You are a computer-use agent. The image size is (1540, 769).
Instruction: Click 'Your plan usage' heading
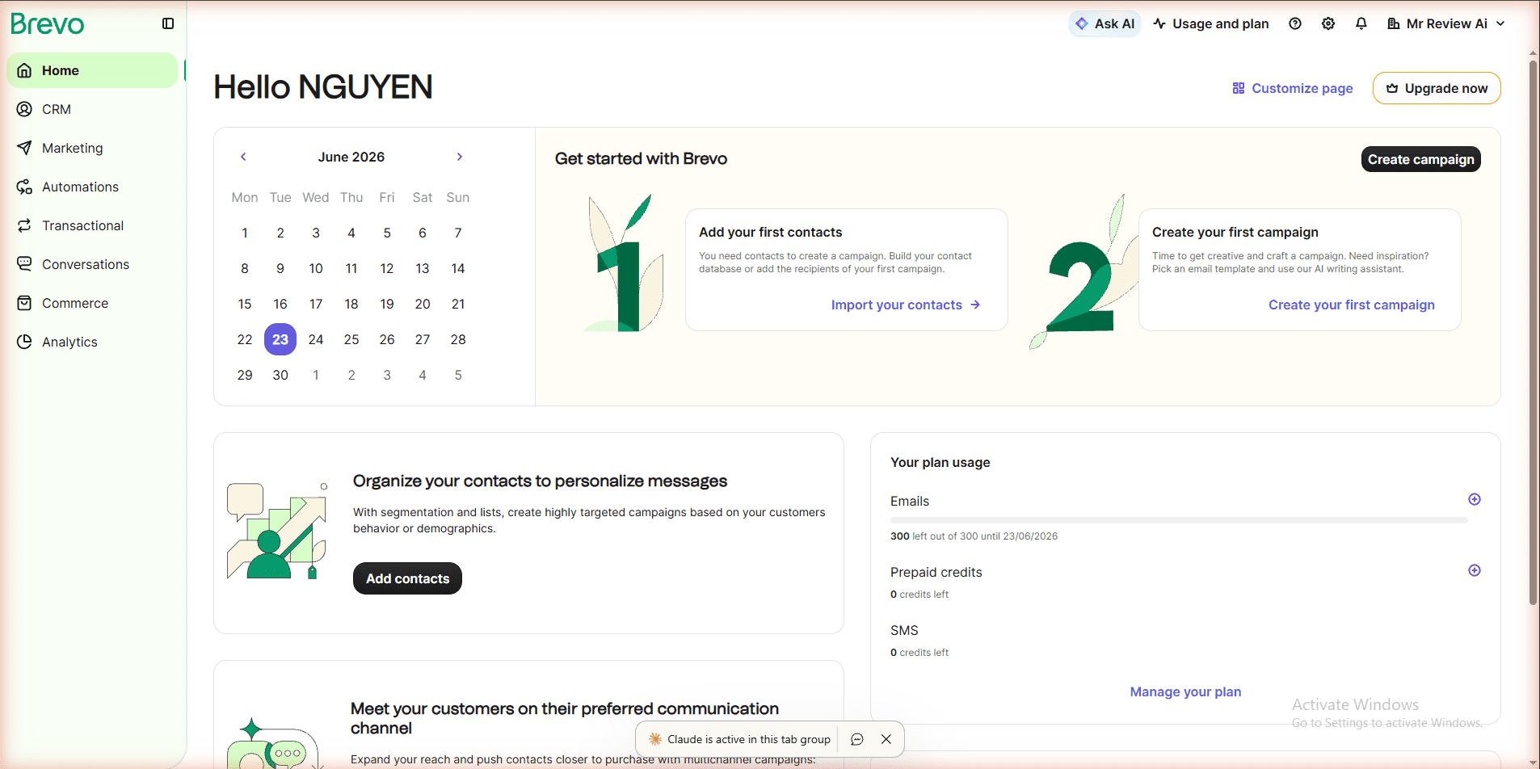point(940,462)
